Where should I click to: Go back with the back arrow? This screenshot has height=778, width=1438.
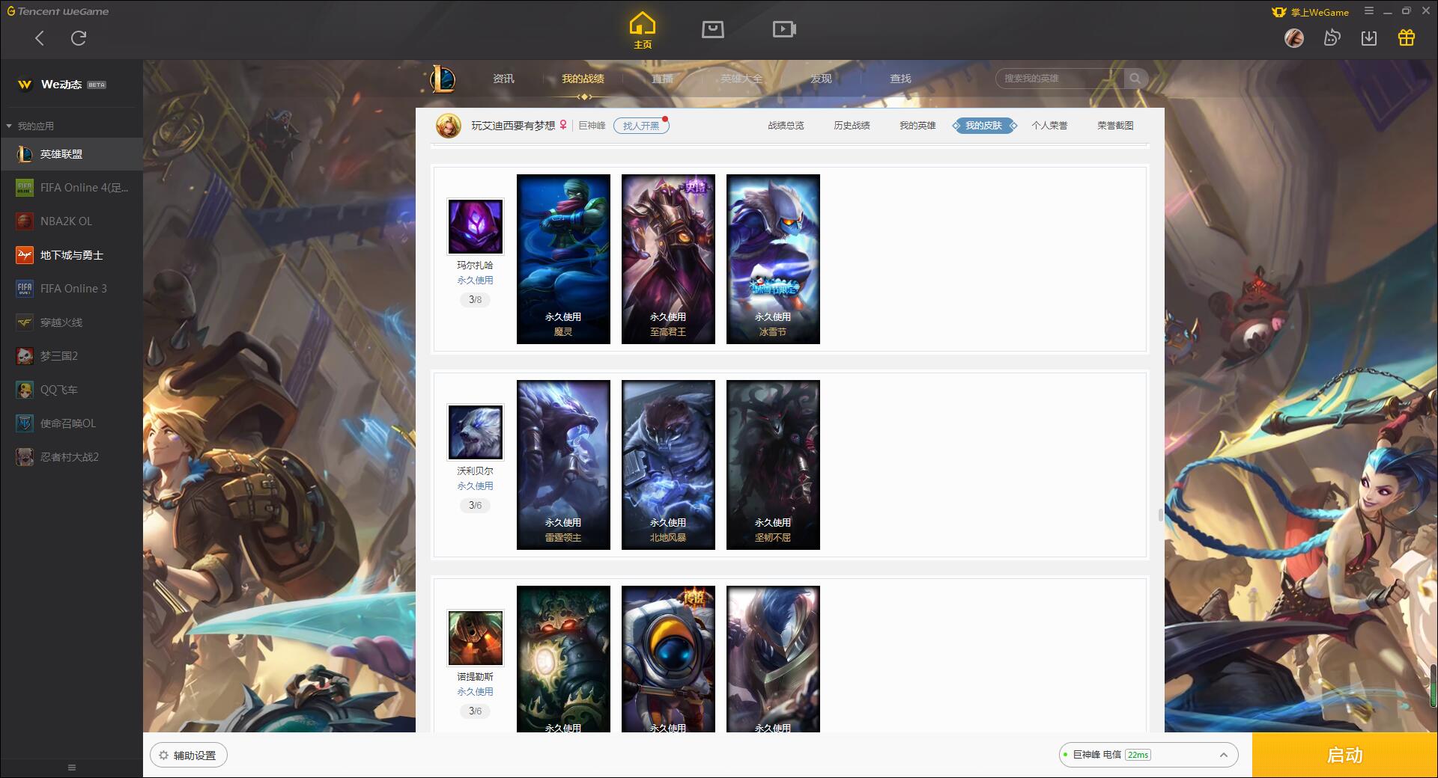[40, 38]
